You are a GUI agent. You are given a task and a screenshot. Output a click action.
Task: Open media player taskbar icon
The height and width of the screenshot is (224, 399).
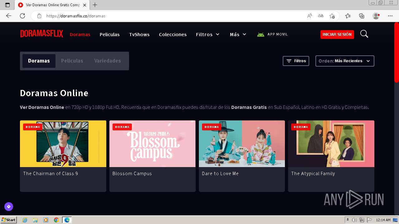pos(46,220)
